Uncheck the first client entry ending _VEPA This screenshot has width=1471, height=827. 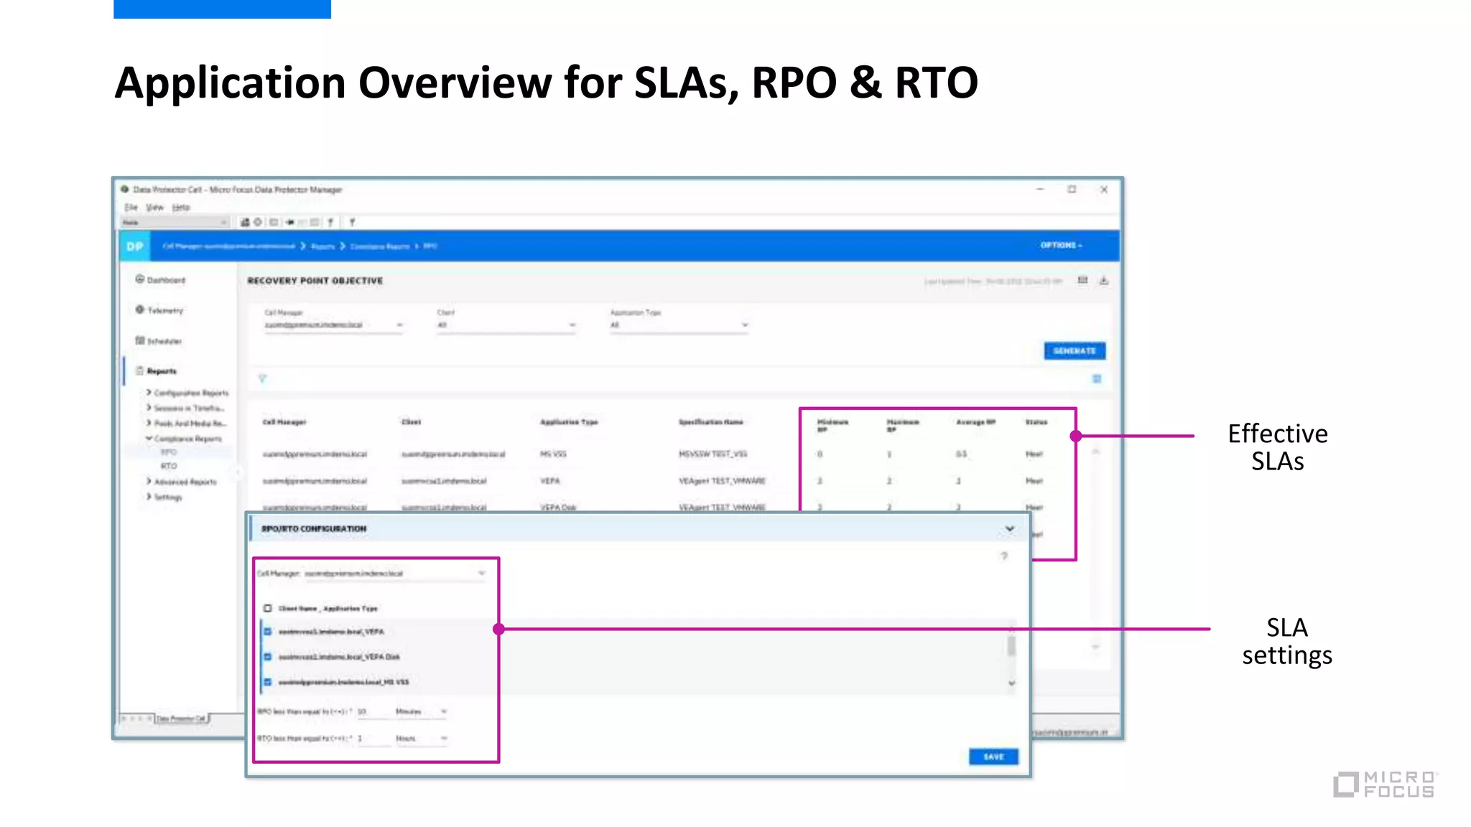tap(268, 632)
